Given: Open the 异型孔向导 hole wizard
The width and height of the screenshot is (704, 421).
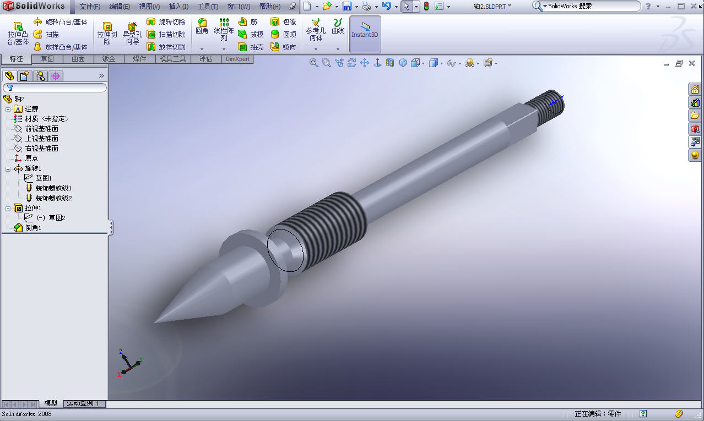Looking at the screenshot, I should 132,34.
